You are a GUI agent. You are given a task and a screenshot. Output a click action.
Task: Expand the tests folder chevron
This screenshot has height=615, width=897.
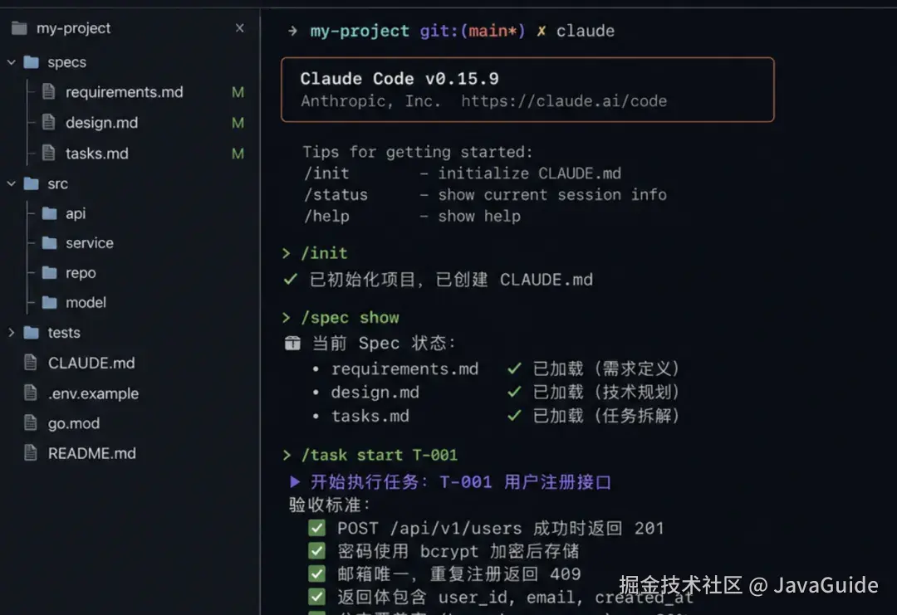pos(11,332)
